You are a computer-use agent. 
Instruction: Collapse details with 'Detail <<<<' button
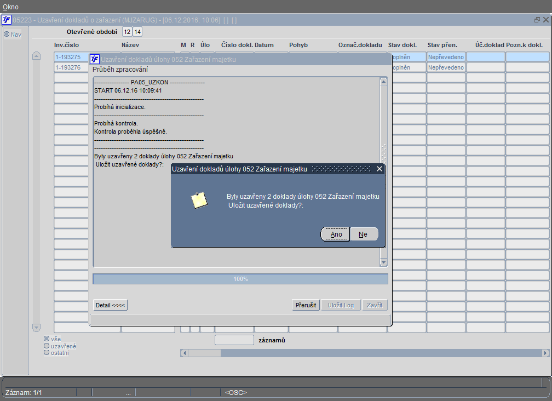[x=110, y=305]
